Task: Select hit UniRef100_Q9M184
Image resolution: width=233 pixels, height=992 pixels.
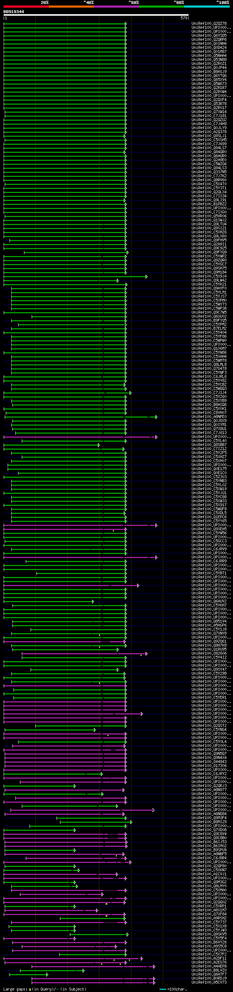Action: pyautogui.click(x=209, y=272)
